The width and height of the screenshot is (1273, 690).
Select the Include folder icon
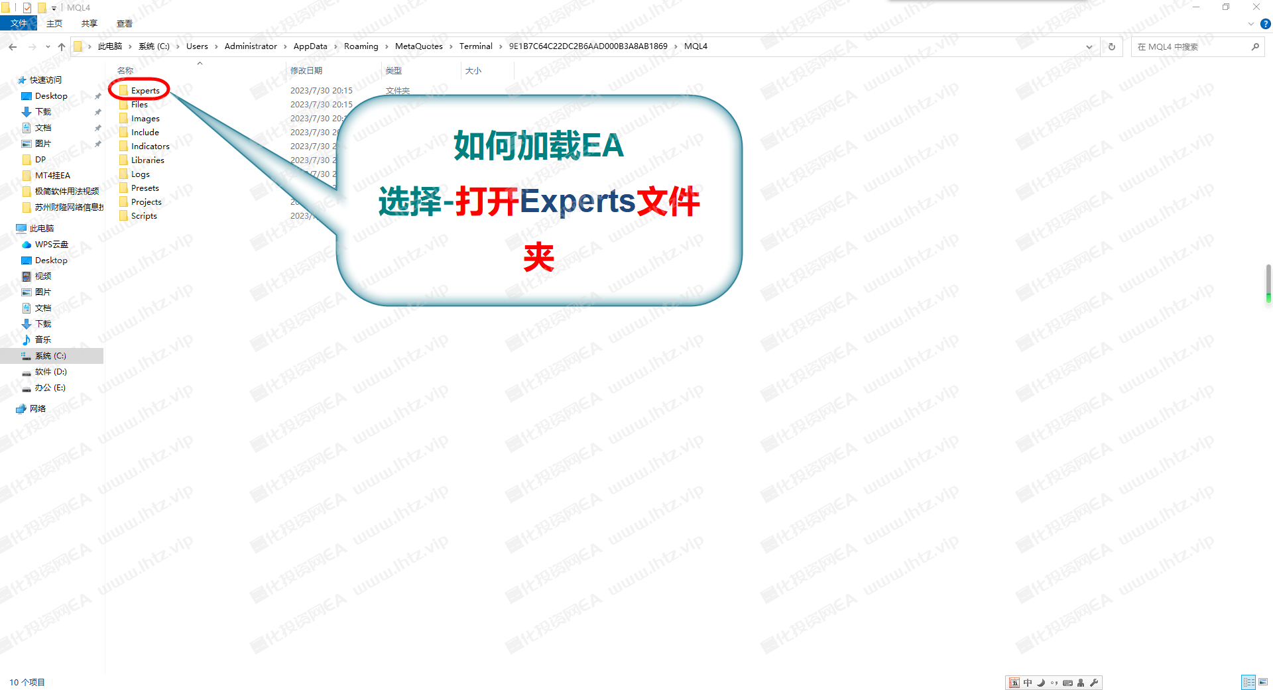point(123,133)
